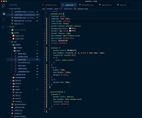The width and height of the screenshot is (142, 118).
Task: Open the Search view icon
Action: pyautogui.click(x=3, y=20)
